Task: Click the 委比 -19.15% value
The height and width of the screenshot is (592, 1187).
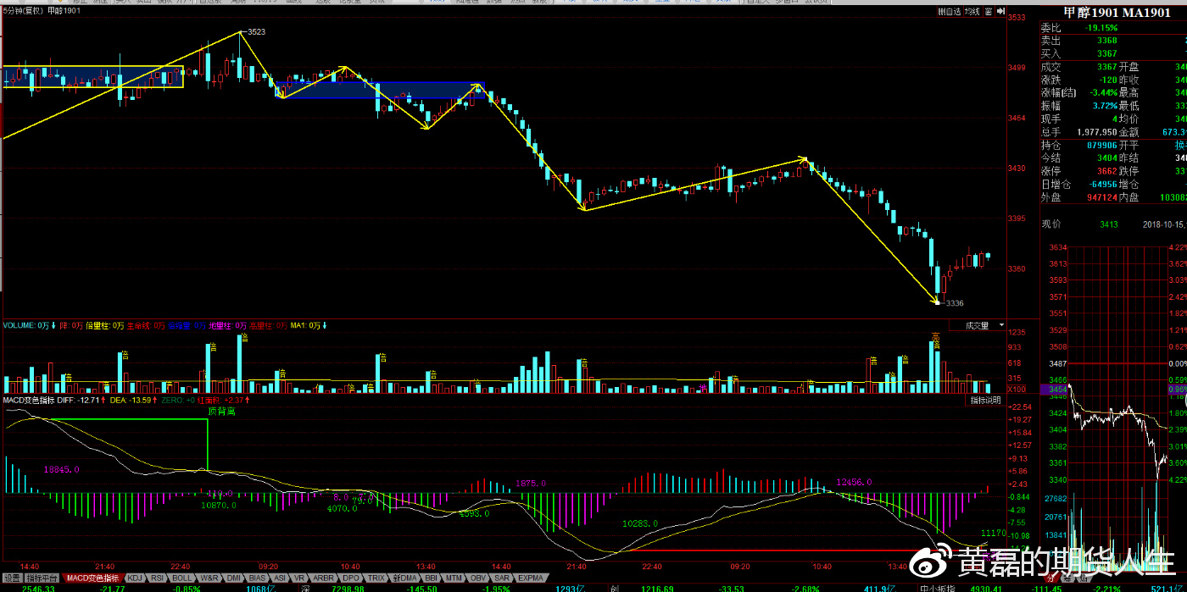Action: point(1101,28)
